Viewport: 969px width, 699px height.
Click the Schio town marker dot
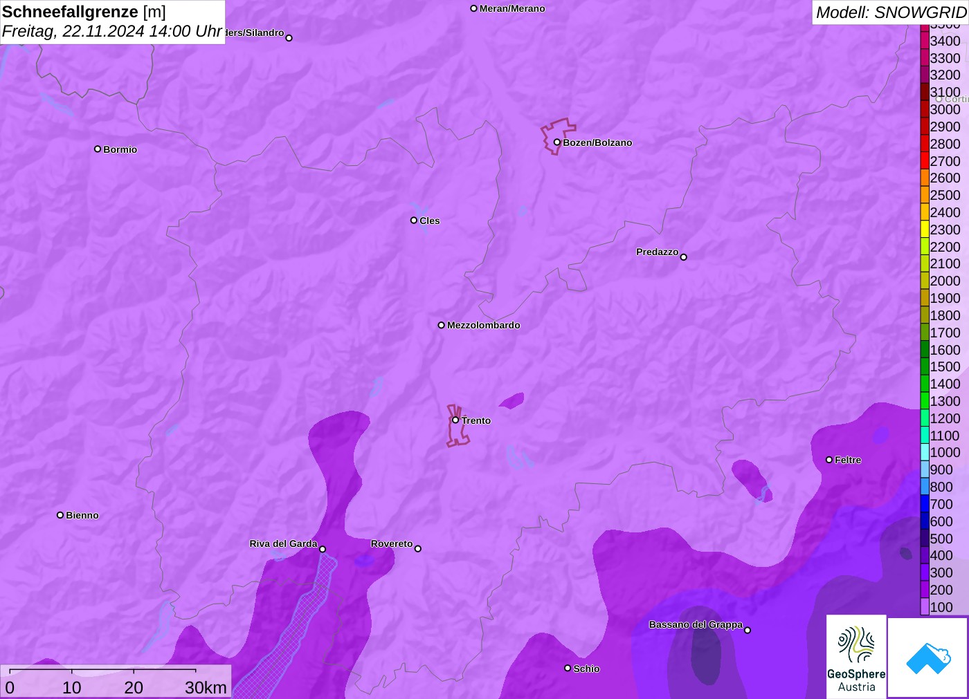(x=568, y=668)
